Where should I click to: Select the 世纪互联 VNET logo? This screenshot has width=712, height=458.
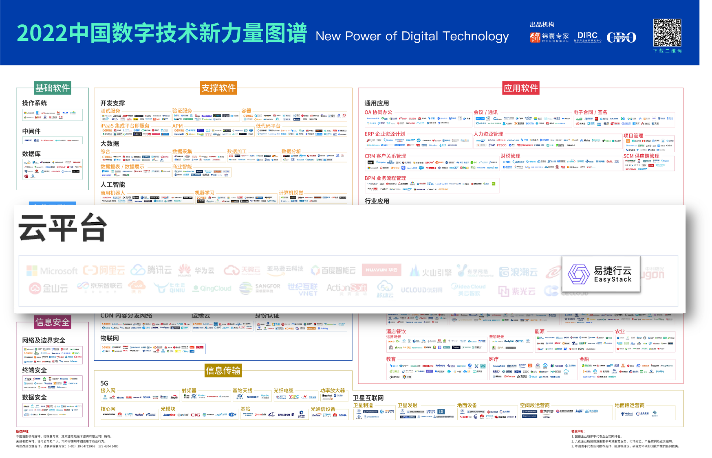[x=302, y=289]
